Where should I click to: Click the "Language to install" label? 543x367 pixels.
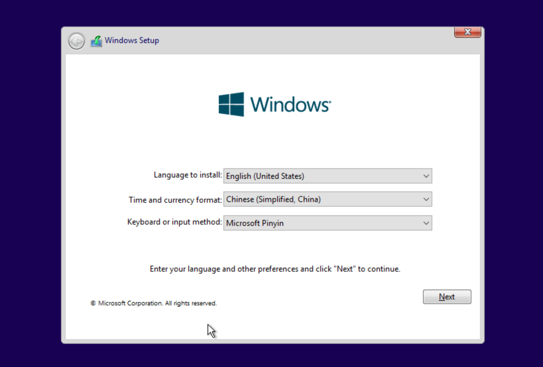[188, 175]
